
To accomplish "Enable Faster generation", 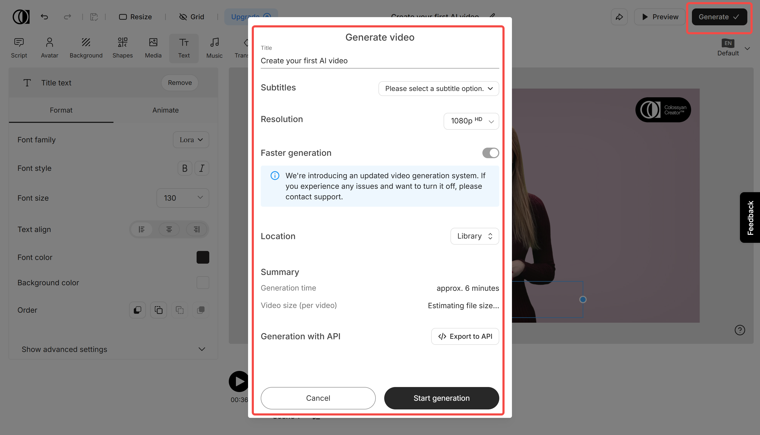I will pos(490,153).
